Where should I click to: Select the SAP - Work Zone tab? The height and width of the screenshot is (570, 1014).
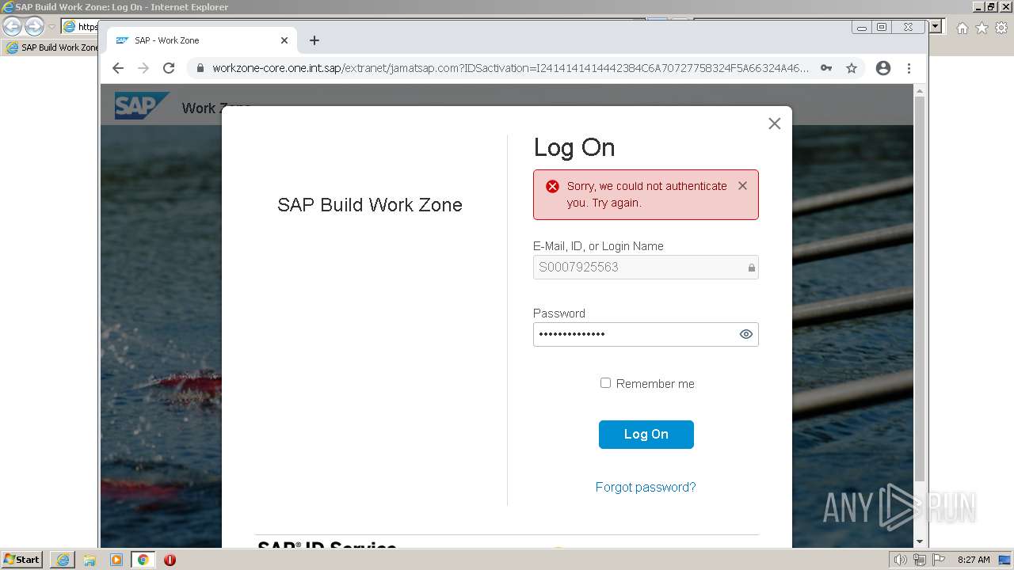tap(202, 40)
